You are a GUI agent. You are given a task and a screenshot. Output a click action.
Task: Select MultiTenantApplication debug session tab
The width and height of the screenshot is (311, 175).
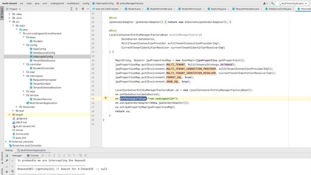pyautogui.click(x=33, y=150)
